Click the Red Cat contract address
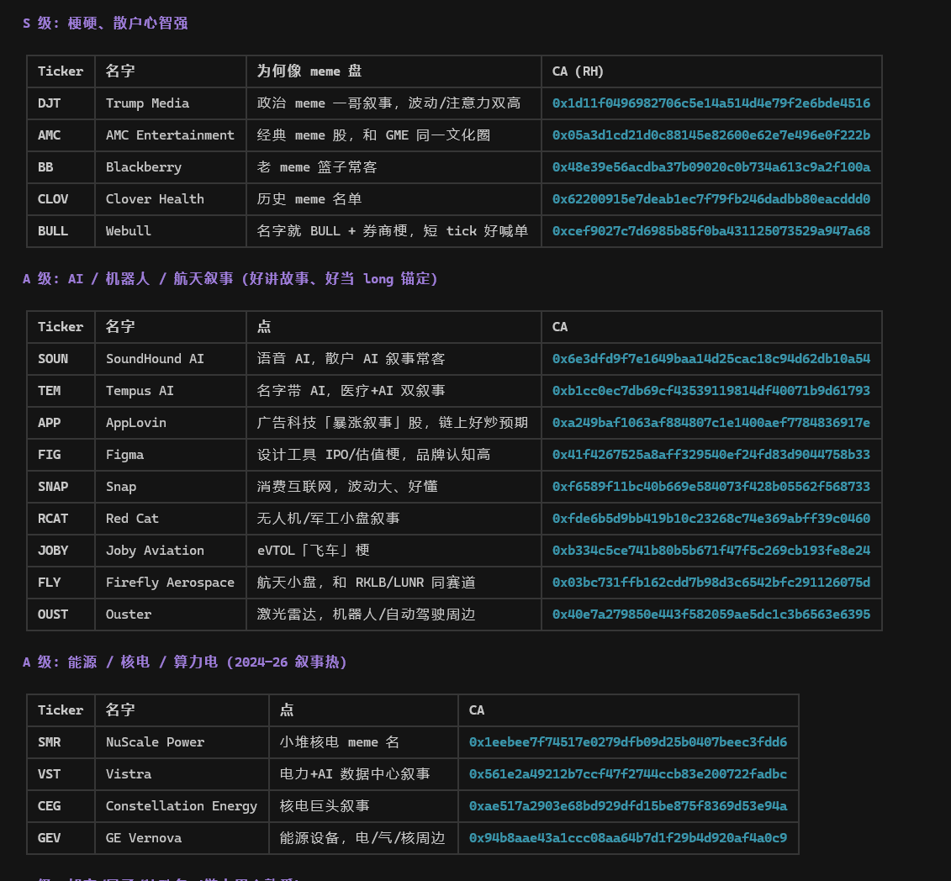The height and width of the screenshot is (881, 951). coord(711,519)
